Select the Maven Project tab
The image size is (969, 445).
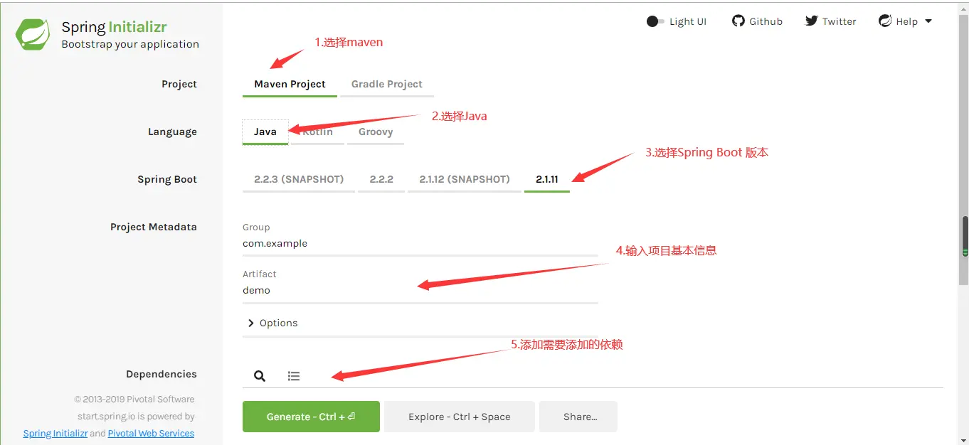click(x=290, y=84)
